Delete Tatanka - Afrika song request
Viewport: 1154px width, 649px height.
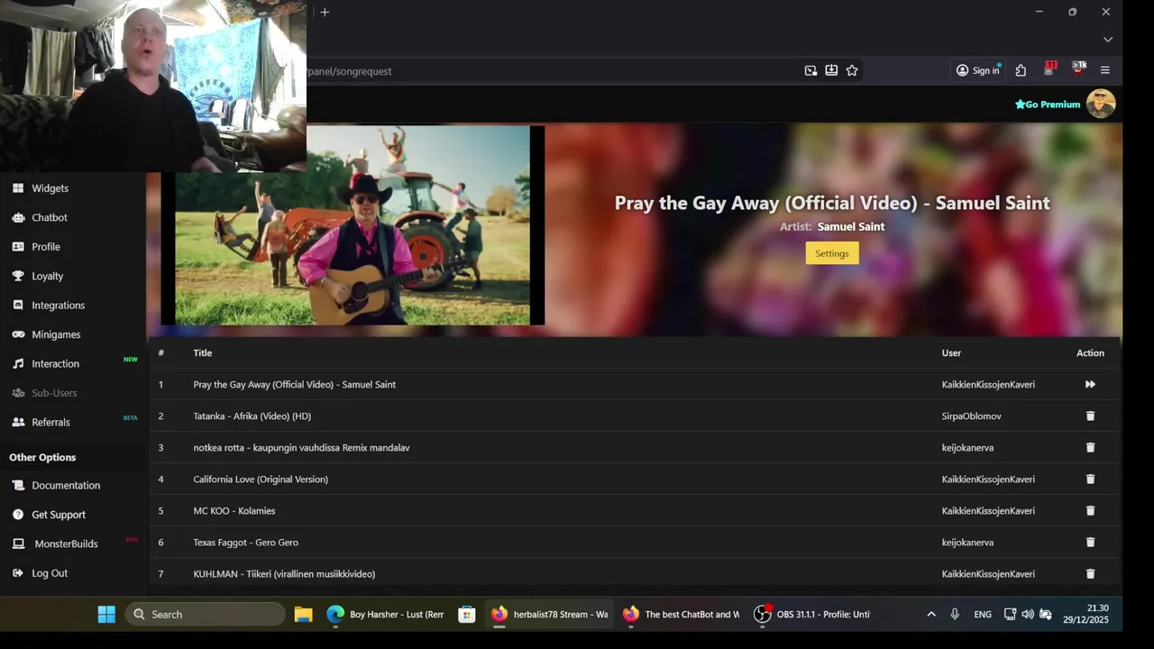pyautogui.click(x=1090, y=416)
